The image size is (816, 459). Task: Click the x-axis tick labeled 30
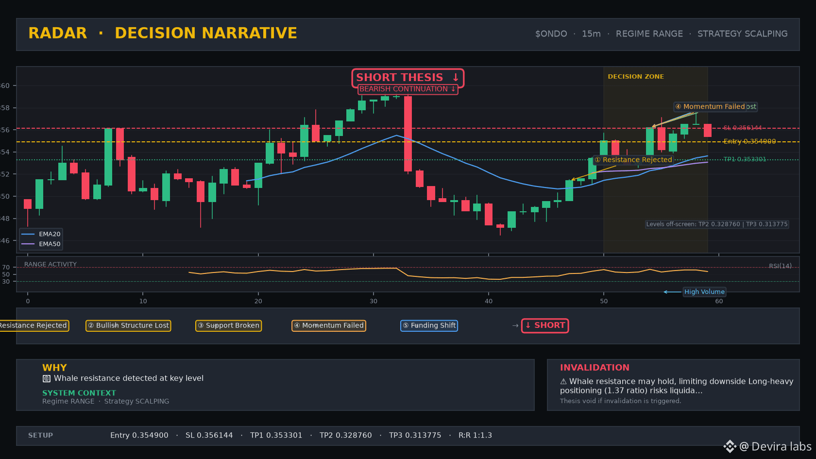(x=374, y=301)
